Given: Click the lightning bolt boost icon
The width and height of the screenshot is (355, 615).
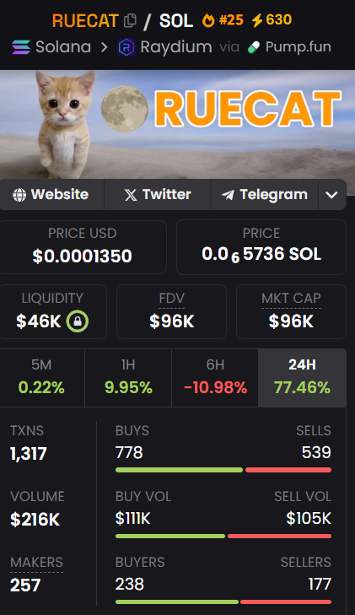Looking at the screenshot, I should pos(257,20).
